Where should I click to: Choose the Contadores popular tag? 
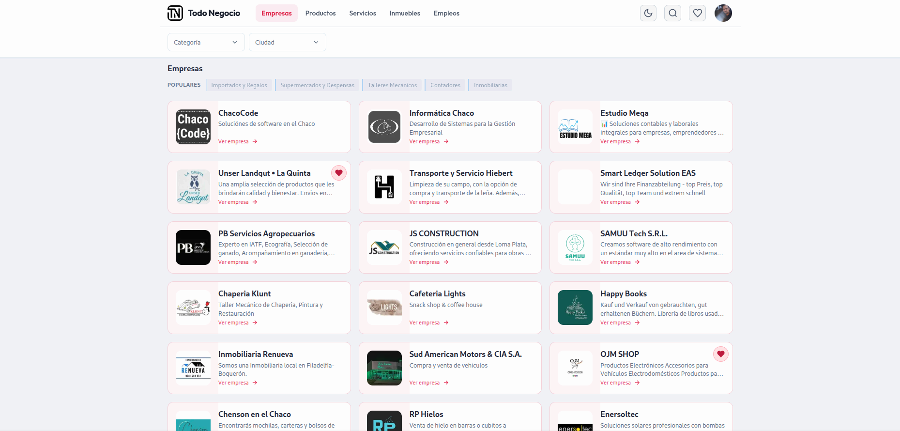point(445,85)
